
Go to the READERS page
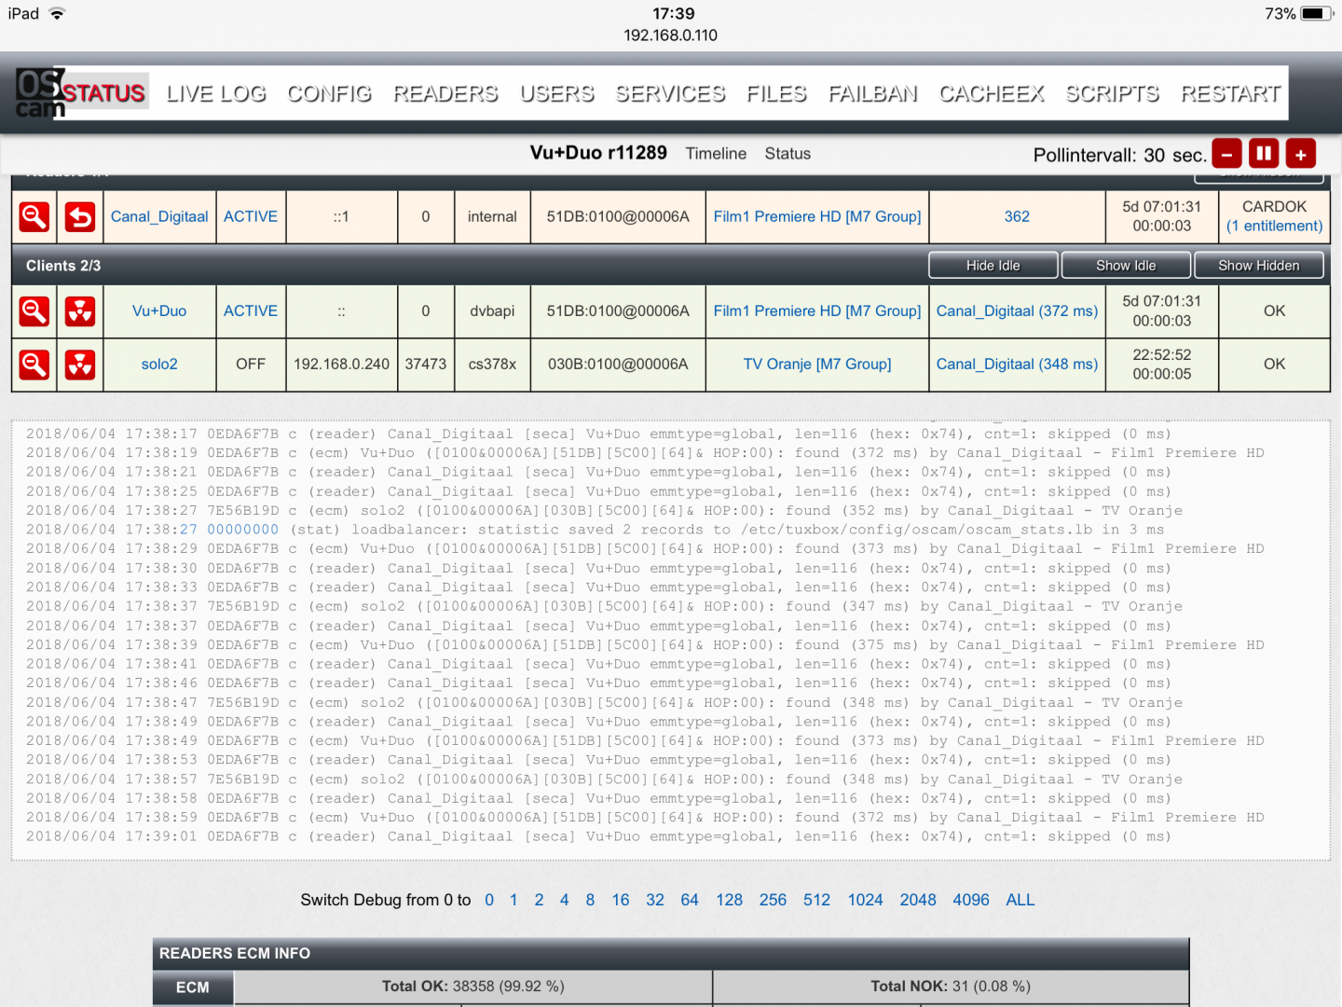(445, 94)
